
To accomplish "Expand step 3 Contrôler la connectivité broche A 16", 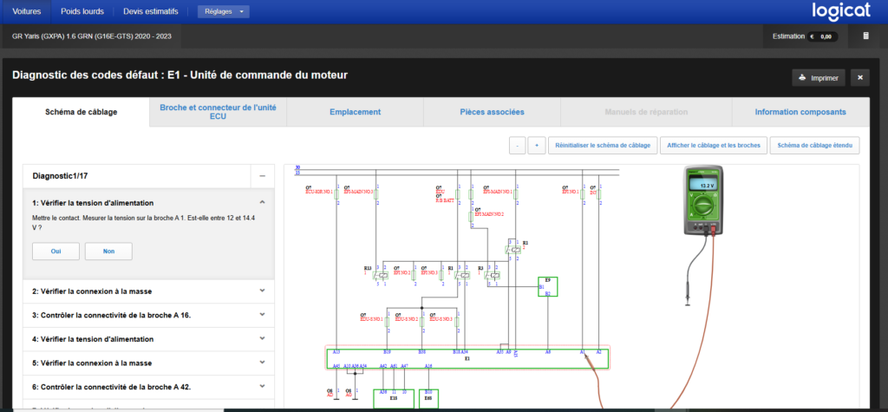I will tap(262, 315).
